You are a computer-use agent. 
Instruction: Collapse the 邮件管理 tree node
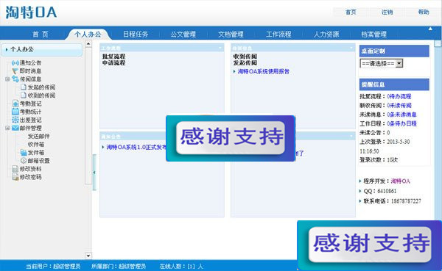[7, 128]
